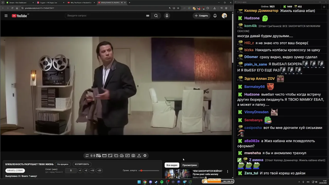329x185 pixels.
Task: Click username plain_is_sane in chat window
Action: click(255, 64)
